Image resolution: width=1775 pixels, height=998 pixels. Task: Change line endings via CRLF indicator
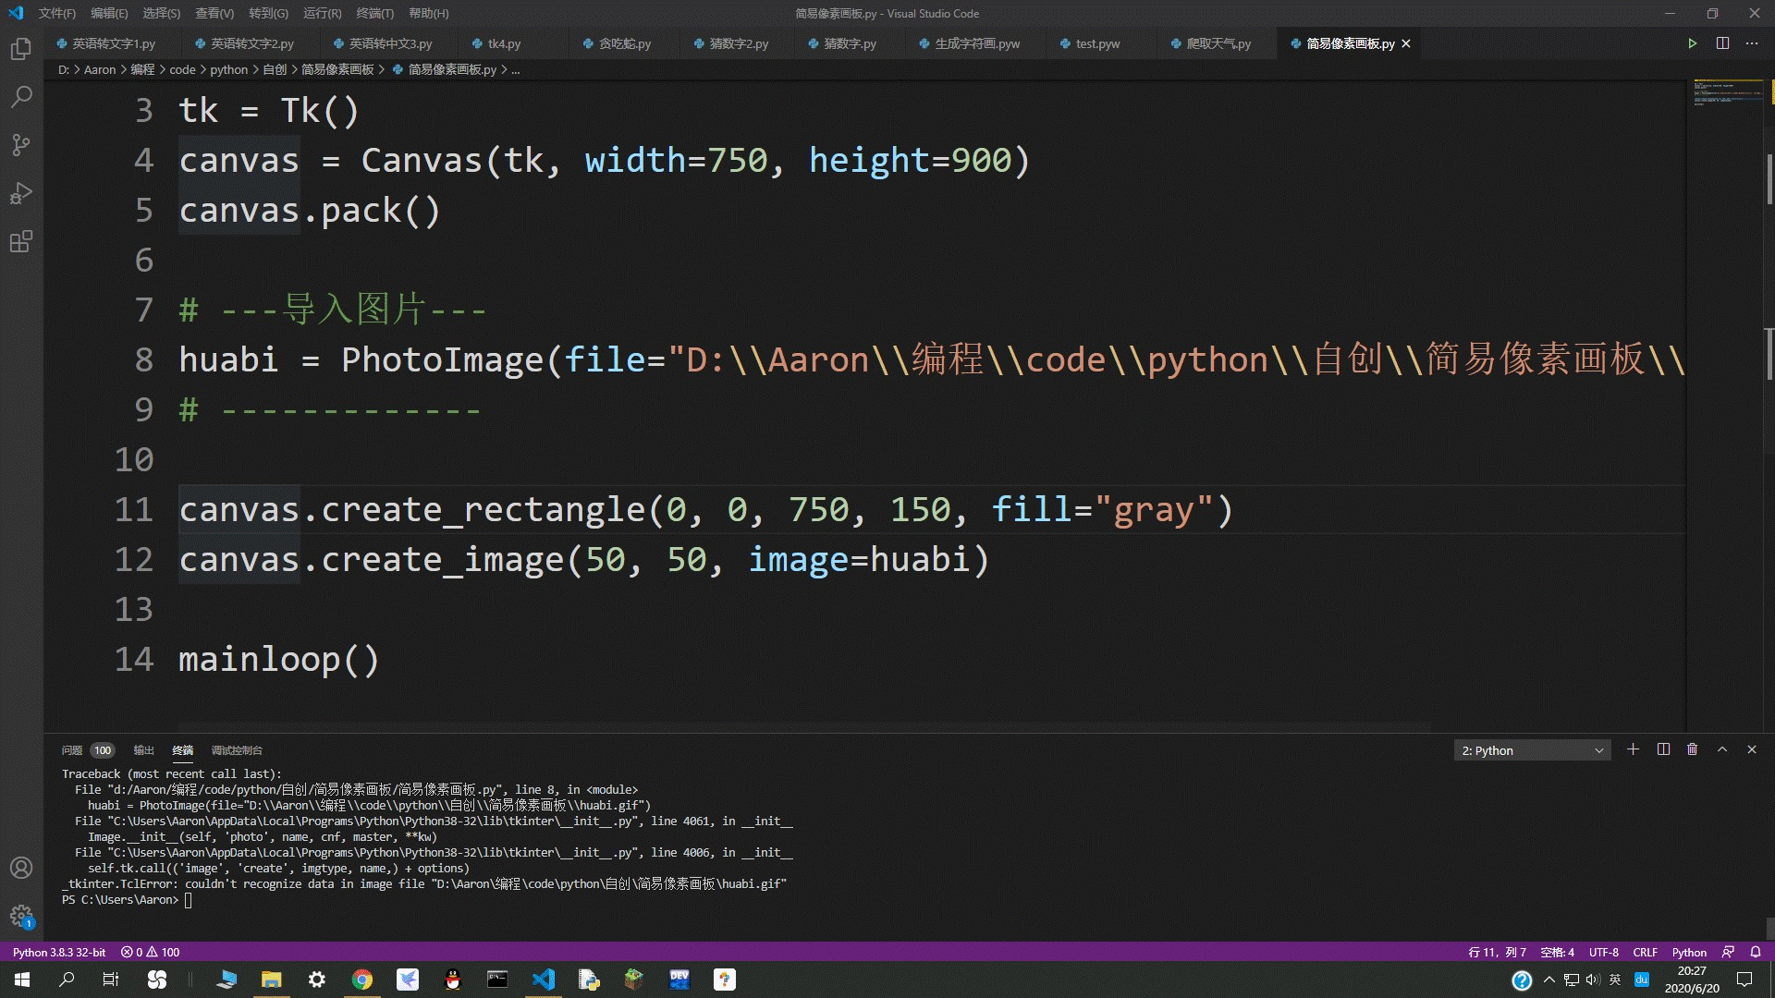[1645, 952]
